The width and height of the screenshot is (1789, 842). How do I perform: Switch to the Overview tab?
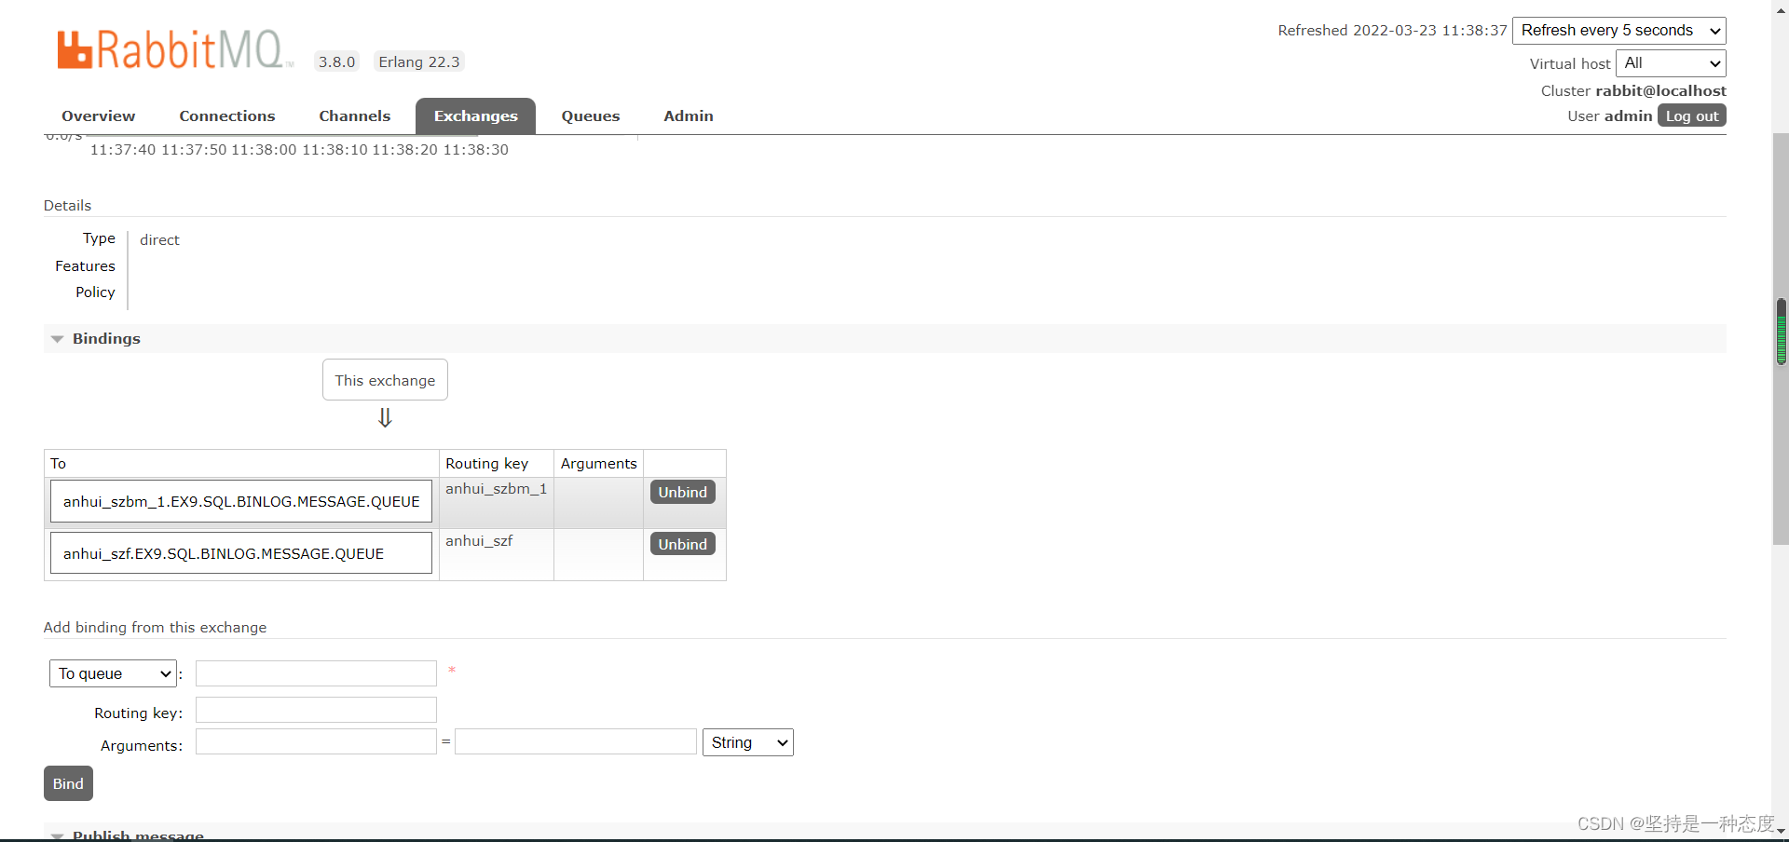98,116
